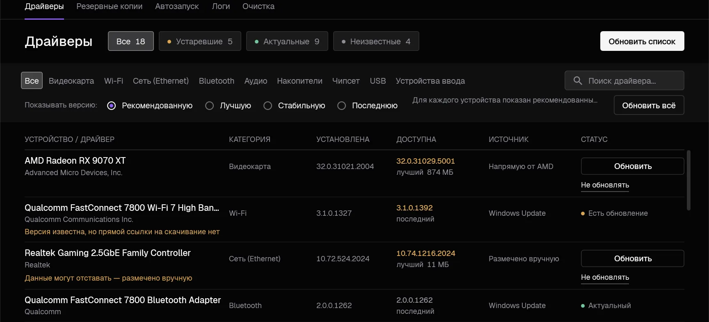This screenshot has height=322, width=709.
Task: Show only Актуальные 9 drivers
Action: tap(287, 41)
